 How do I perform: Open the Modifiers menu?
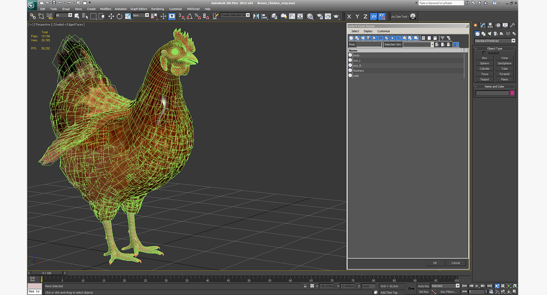tap(105, 9)
